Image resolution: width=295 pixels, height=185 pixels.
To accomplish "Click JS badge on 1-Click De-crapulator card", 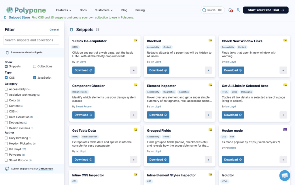I will pyautogui.click(x=135, y=40).
